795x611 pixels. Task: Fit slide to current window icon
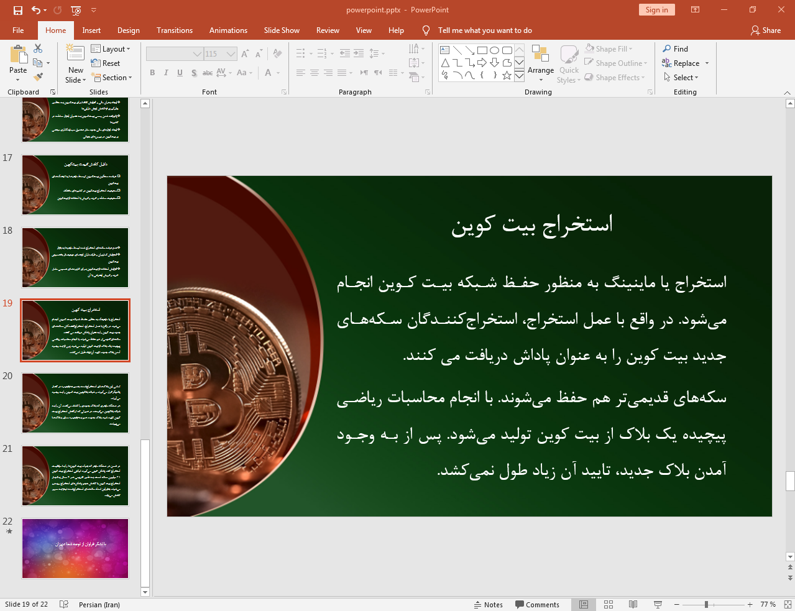coord(788,604)
